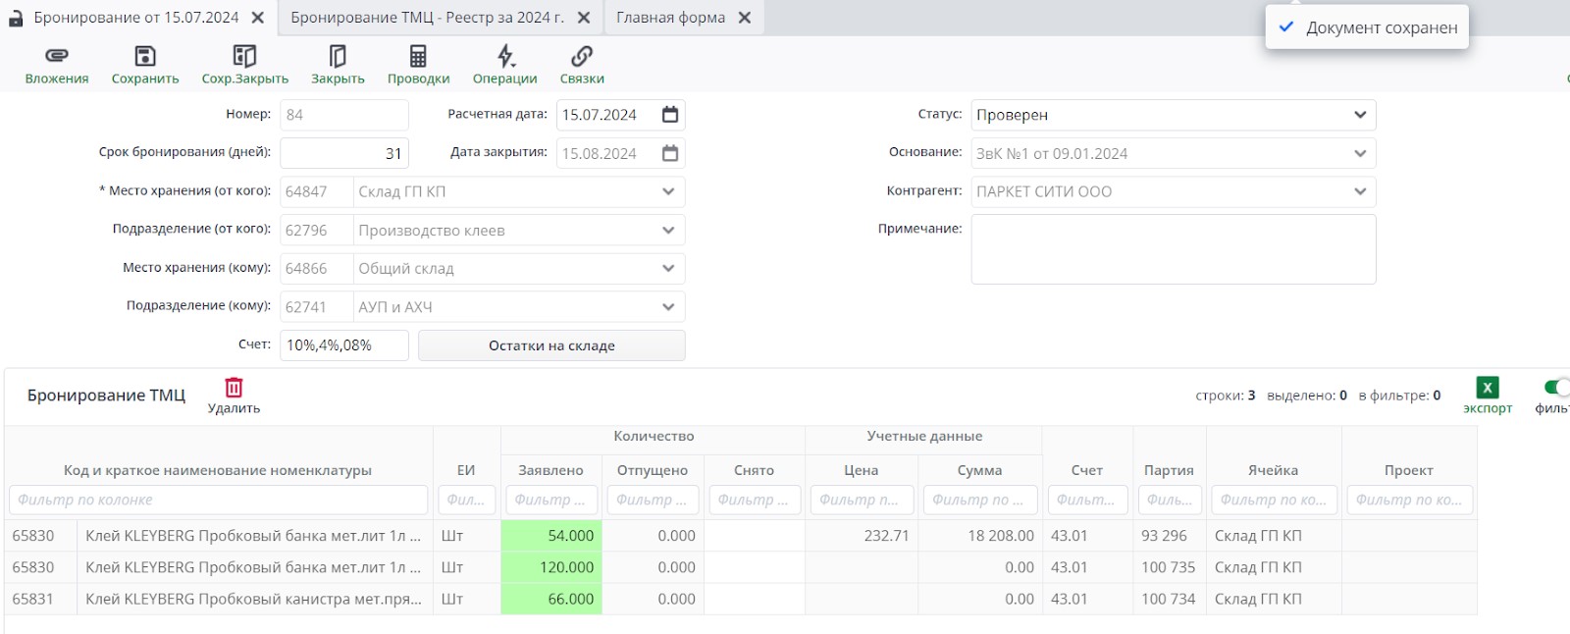Export table via Excel экспорт icon
1570x634 pixels.
[1487, 388]
